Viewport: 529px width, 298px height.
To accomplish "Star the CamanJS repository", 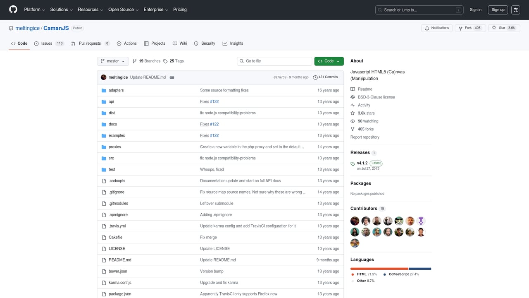I will [504, 28].
